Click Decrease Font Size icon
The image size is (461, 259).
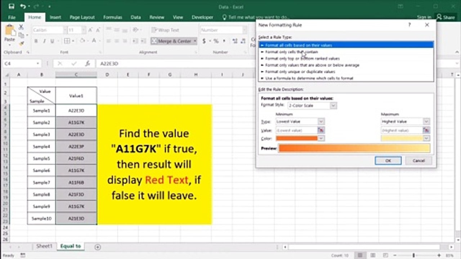pyautogui.click(x=98, y=30)
